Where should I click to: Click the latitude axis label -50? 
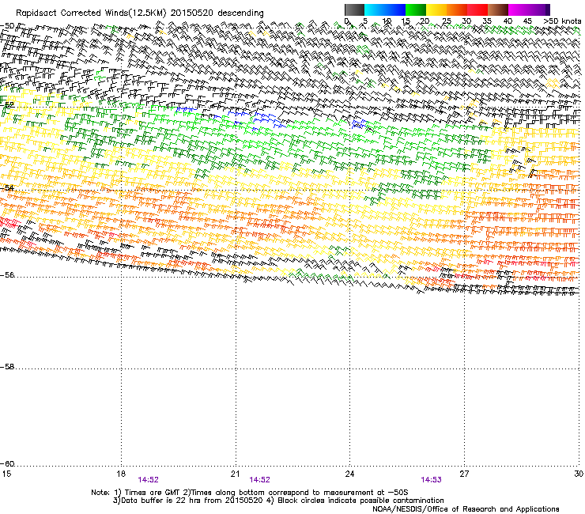tap(7, 26)
